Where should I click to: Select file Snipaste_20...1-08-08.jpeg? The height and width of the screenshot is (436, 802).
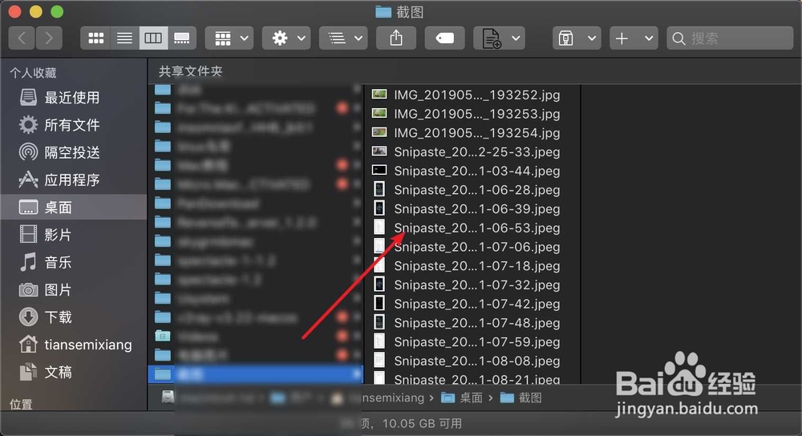coord(472,361)
